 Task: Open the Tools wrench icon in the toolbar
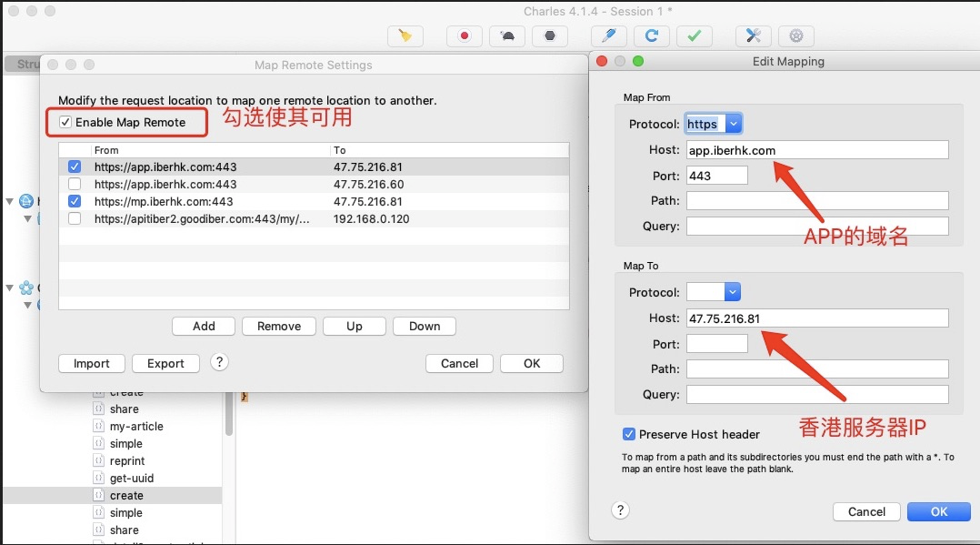[753, 35]
